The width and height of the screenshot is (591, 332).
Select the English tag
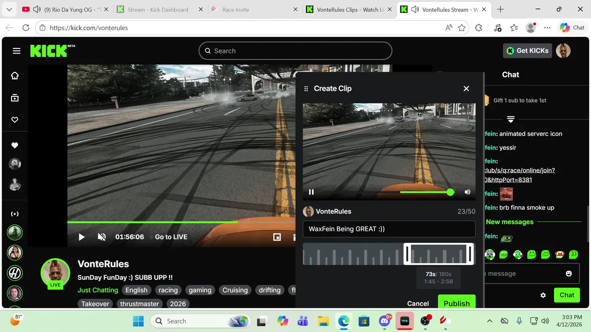click(x=137, y=290)
